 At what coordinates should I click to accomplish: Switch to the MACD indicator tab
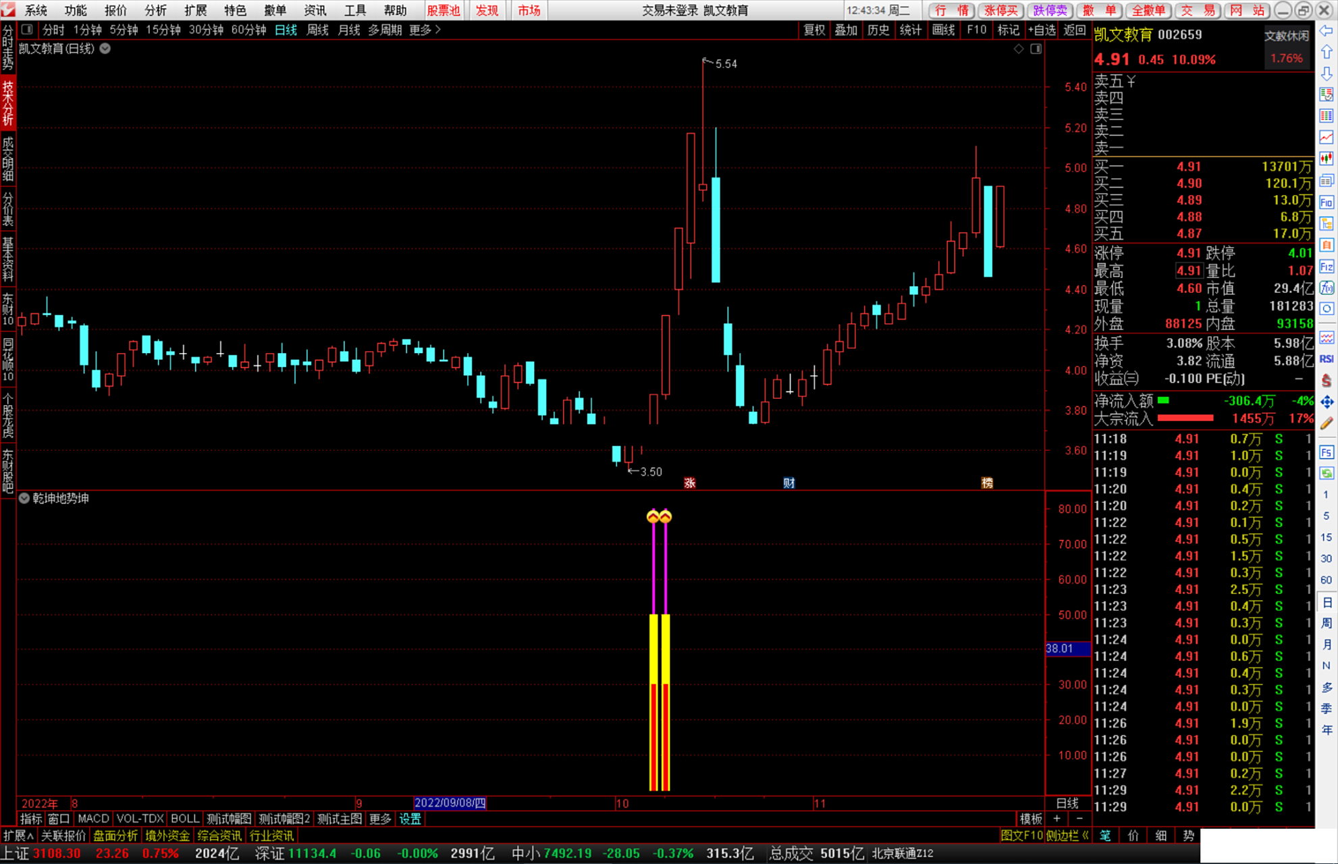click(x=93, y=819)
